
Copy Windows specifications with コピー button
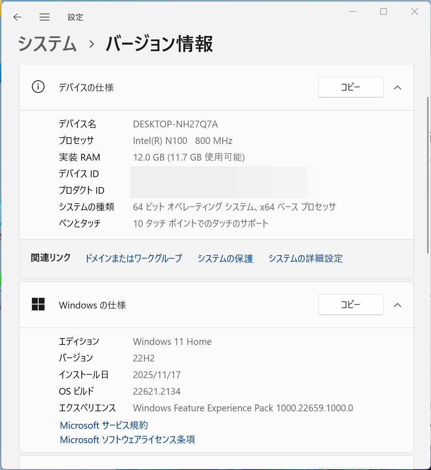pyautogui.click(x=351, y=305)
